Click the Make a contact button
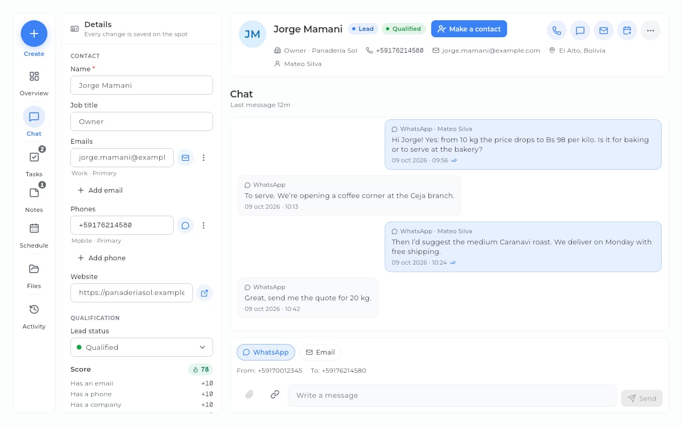This screenshot has width=682, height=426. [x=469, y=29]
